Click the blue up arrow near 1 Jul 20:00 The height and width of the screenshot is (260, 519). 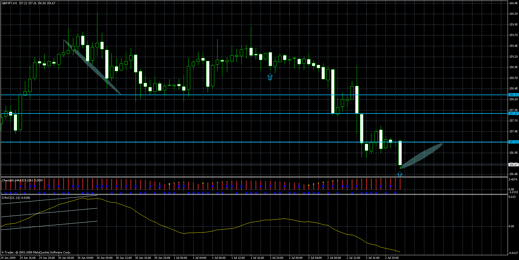click(x=270, y=77)
